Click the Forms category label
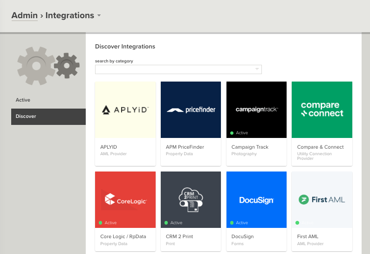 coord(237,244)
